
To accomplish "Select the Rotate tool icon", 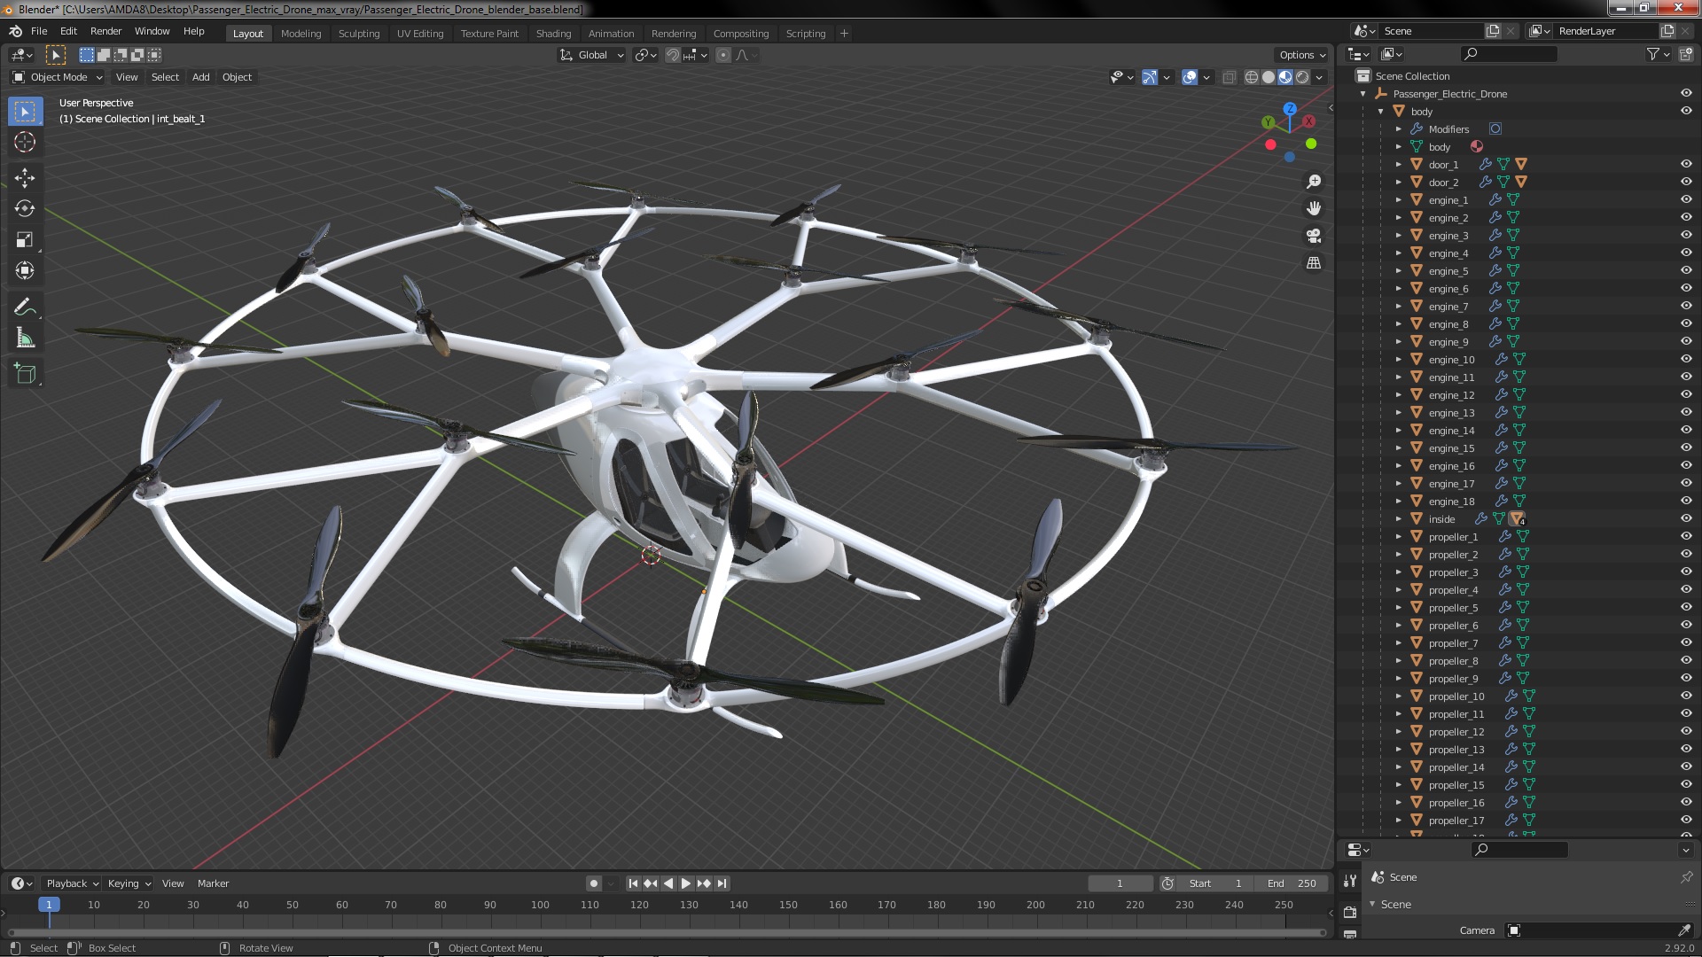I will pyautogui.click(x=26, y=208).
